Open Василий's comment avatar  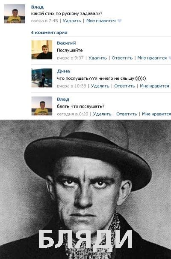point(42,50)
